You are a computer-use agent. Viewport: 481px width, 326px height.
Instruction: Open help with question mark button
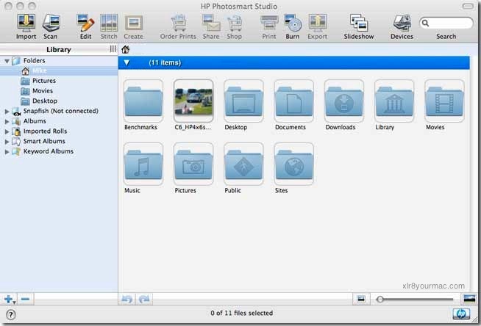[11, 315]
